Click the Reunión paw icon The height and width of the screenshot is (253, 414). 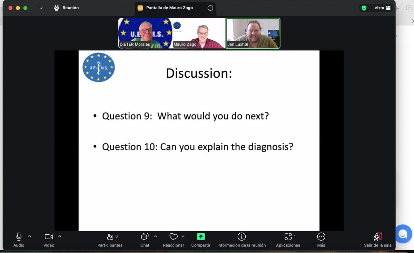(x=57, y=8)
